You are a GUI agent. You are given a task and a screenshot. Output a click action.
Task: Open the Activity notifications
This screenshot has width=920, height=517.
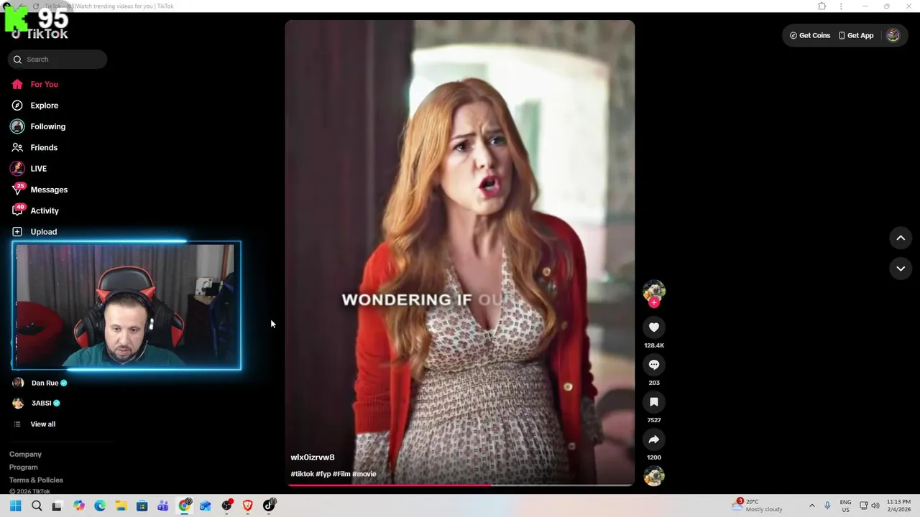tap(45, 210)
